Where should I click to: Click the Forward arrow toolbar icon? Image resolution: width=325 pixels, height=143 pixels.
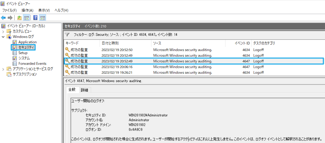tap(10, 18)
